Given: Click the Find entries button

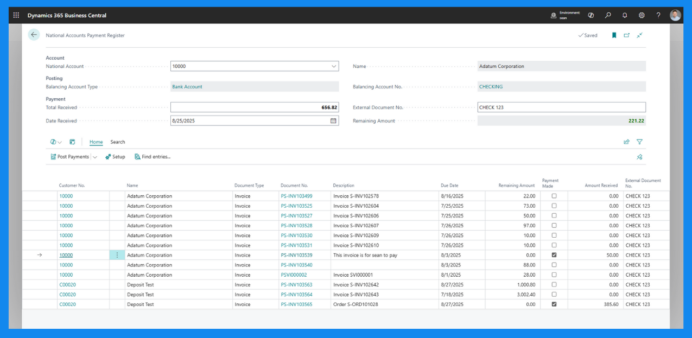Looking at the screenshot, I should point(153,157).
